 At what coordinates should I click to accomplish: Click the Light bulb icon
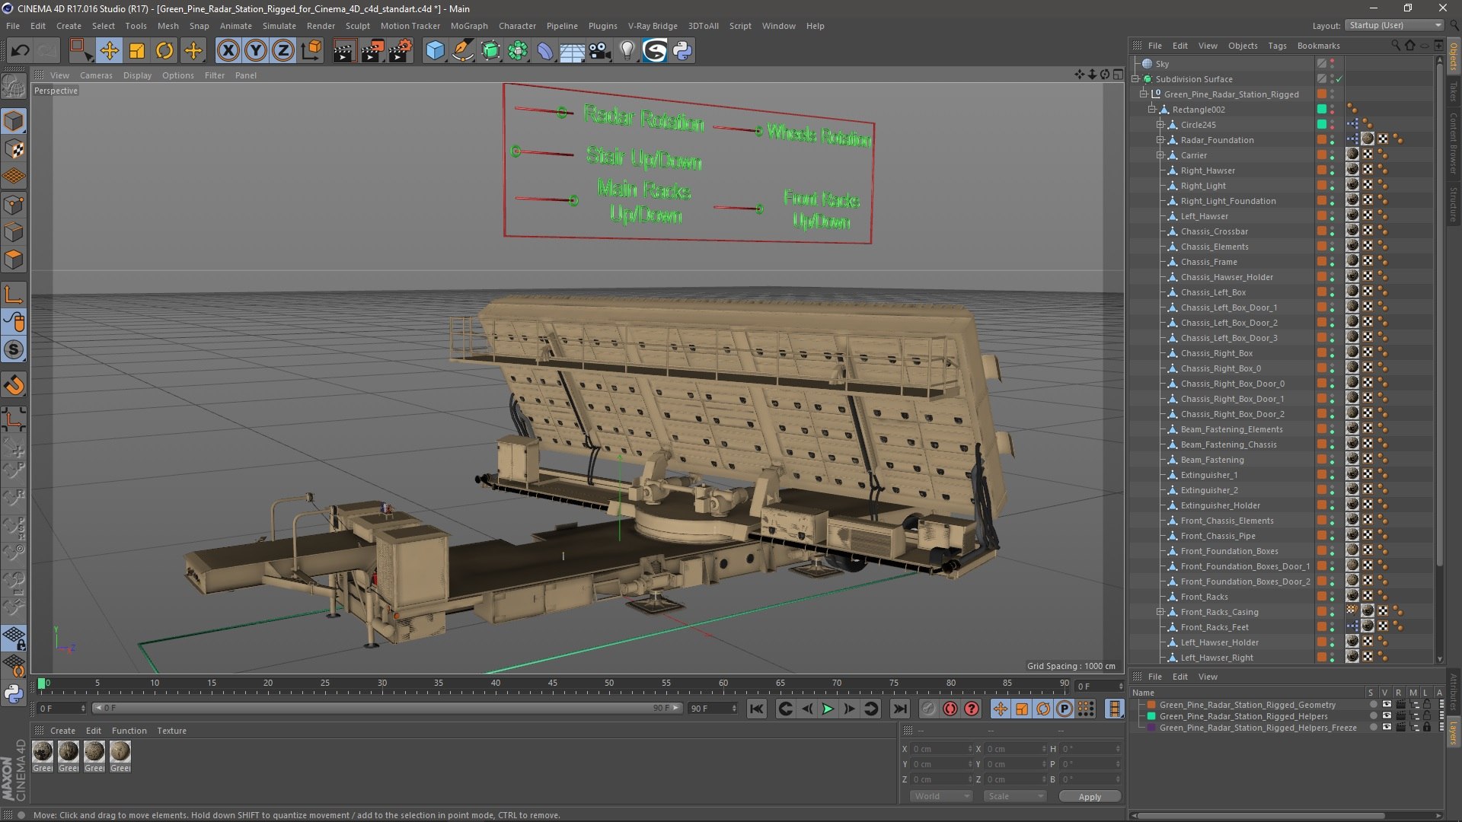click(x=627, y=51)
